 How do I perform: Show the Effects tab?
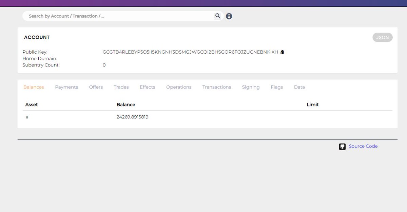pos(148,87)
